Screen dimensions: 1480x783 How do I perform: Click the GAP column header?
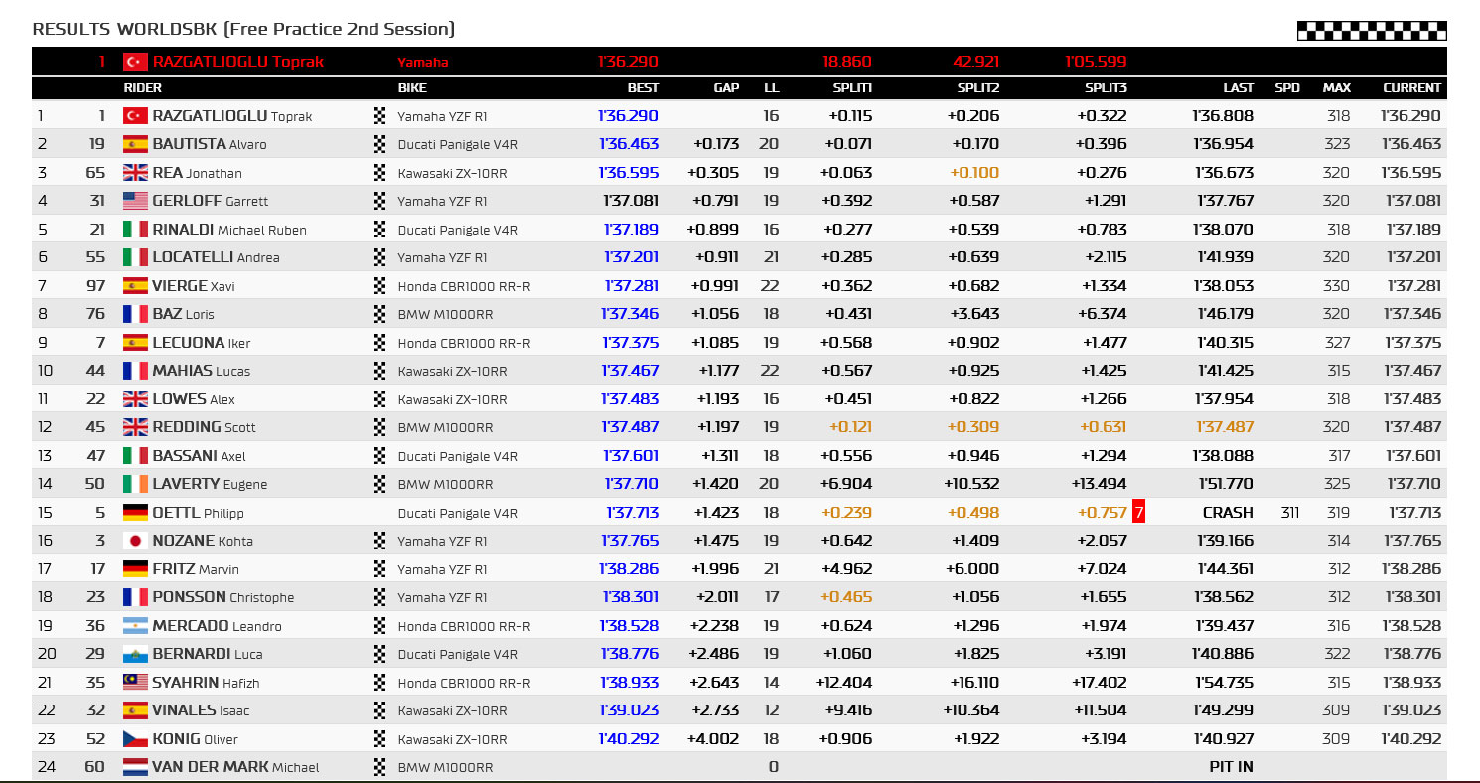(726, 88)
